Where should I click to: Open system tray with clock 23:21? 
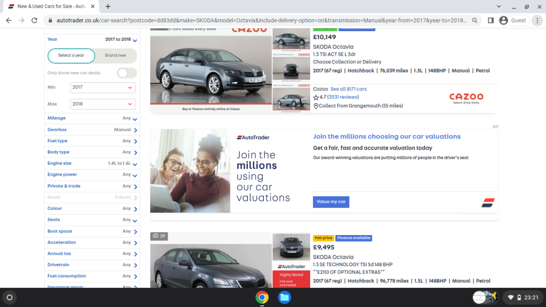[x=523, y=297]
